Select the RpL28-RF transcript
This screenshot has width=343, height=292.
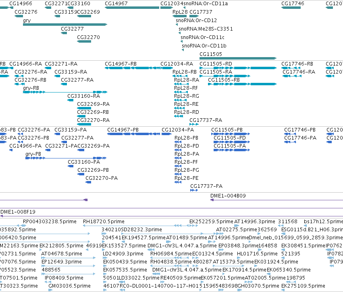click(x=181, y=92)
